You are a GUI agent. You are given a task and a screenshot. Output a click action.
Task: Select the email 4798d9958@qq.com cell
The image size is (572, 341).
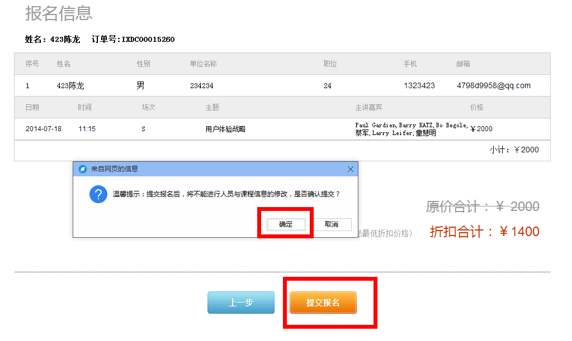click(493, 86)
